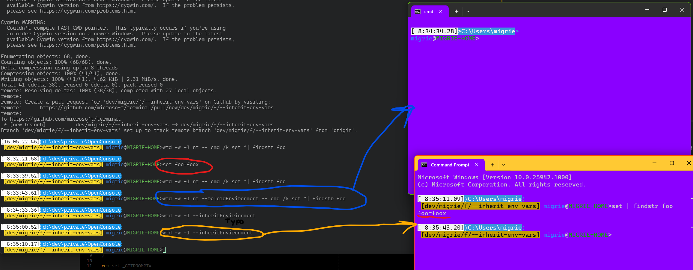Viewport: 693px width, 270px height.
Task: Open a new tab in the yellow terminal
Action: 492,165
